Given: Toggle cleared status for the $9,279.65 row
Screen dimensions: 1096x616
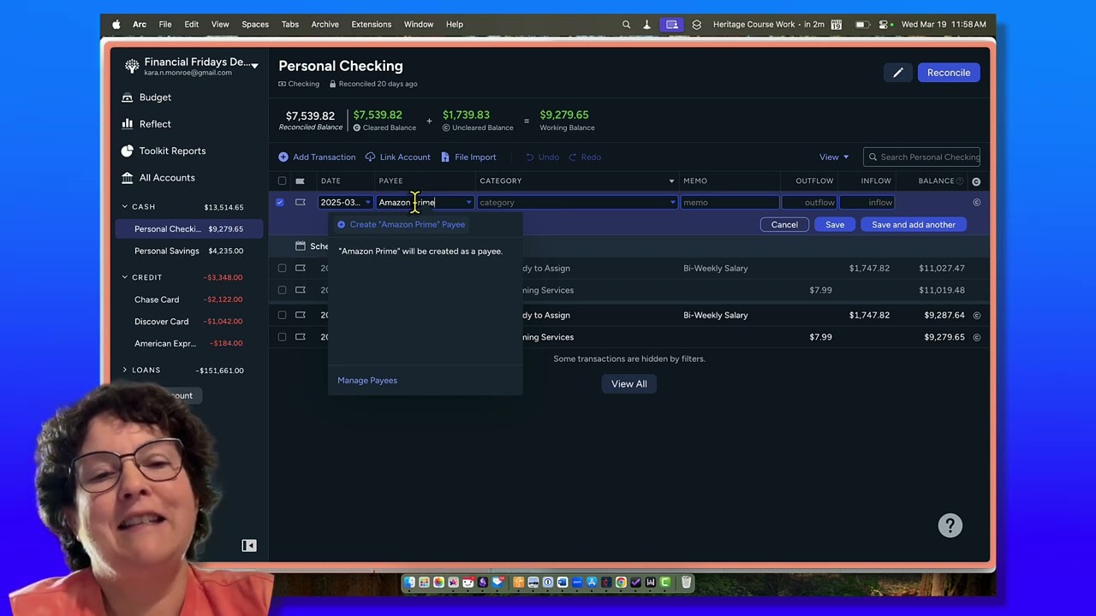Looking at the screenshot, I should click(x=977, y=337).
